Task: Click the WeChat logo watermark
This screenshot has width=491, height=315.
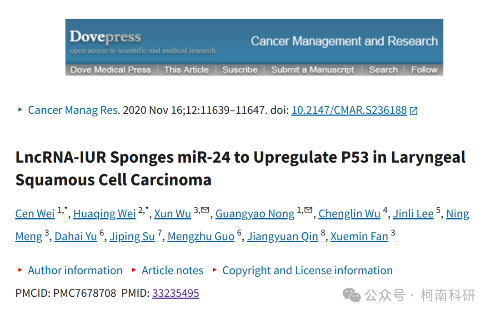Action: [351, 295]
